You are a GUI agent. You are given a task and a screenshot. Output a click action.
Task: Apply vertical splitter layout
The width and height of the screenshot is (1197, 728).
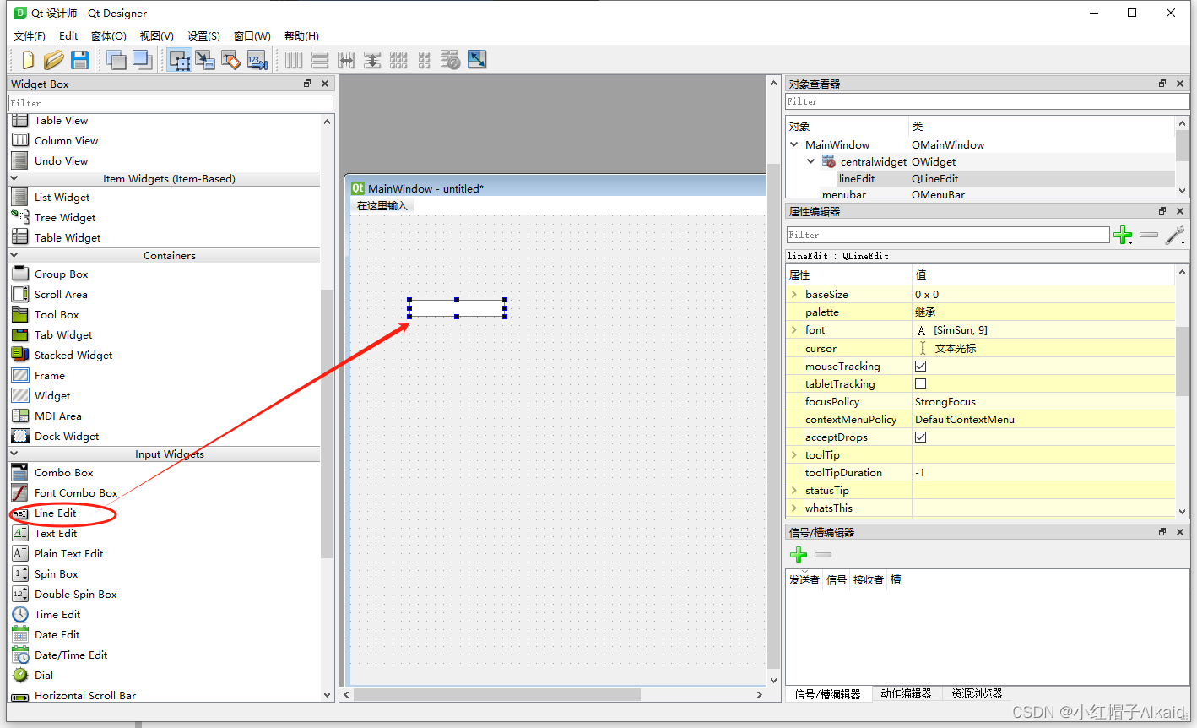(x=372, y=60)
